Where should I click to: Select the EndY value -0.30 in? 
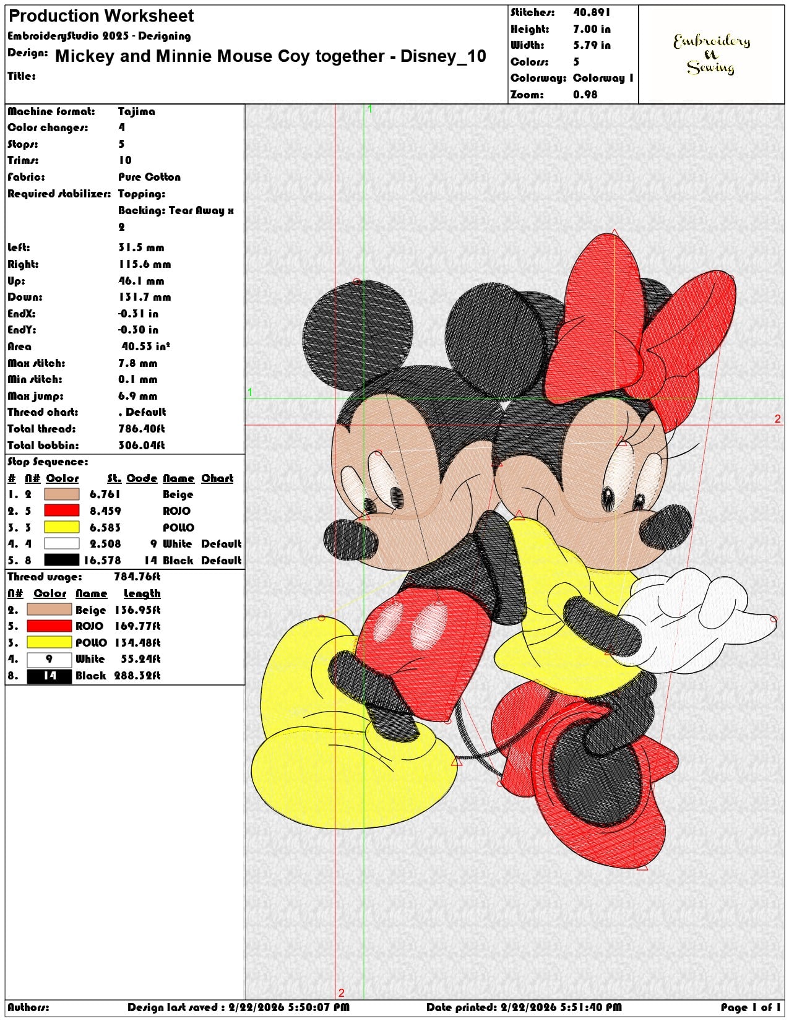[138, 330]
